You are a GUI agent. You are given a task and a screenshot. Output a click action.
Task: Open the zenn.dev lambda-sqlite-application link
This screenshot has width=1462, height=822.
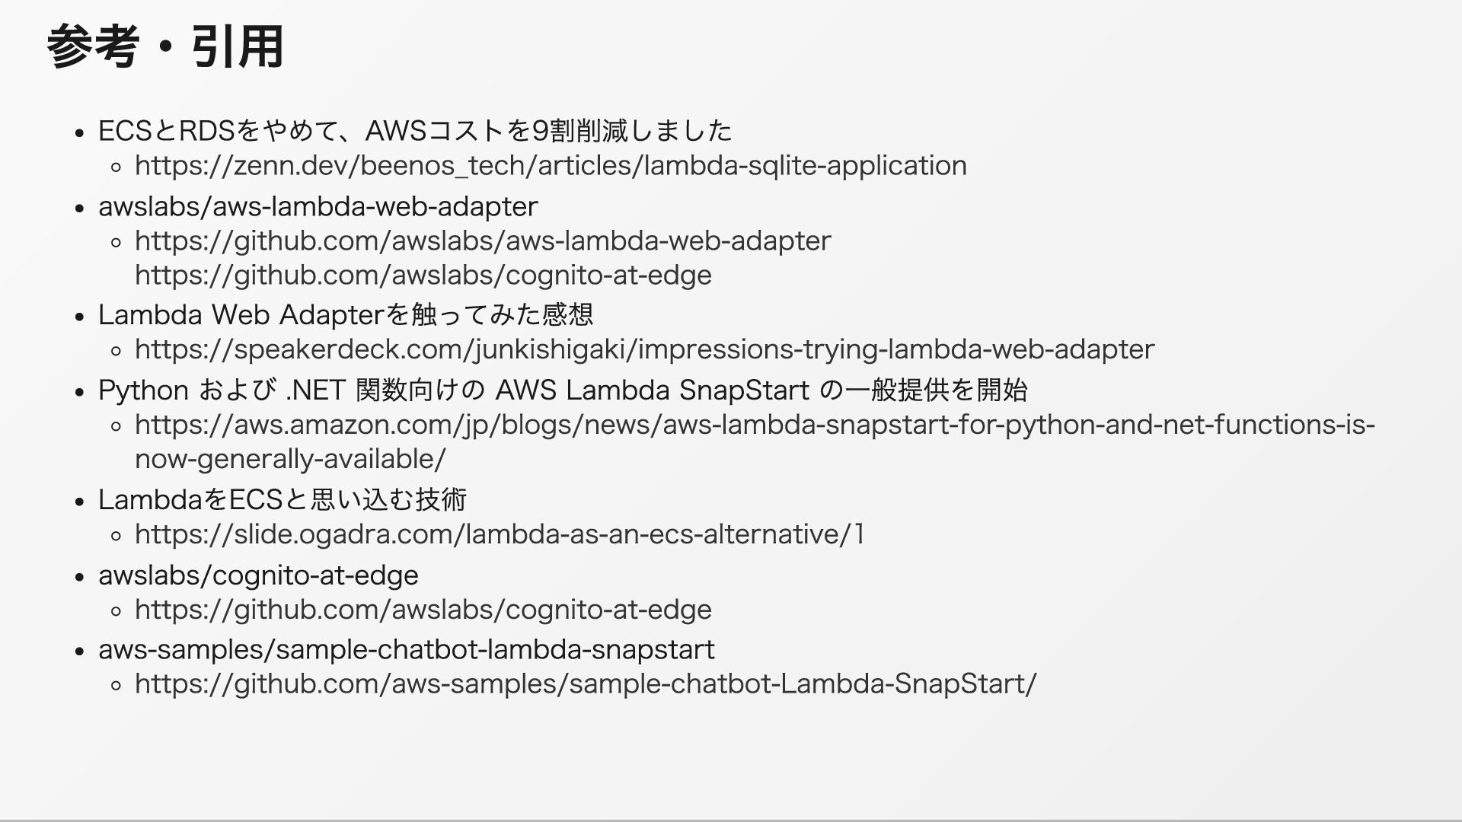click(x=551, y=166)
